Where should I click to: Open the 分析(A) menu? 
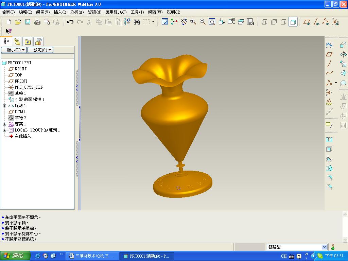point(77,12)
